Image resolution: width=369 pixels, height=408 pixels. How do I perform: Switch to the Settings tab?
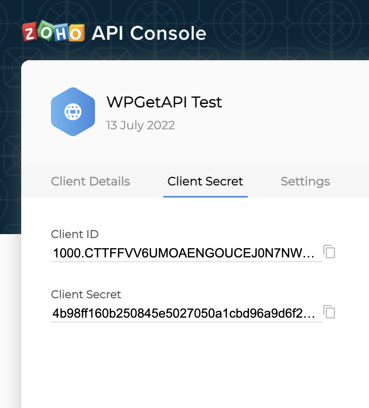(305, 182)
